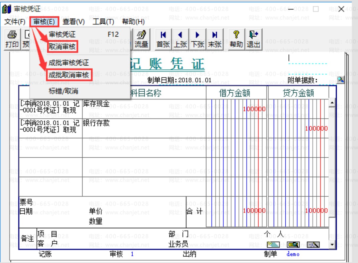Open the 审核(E) menu

click(x=44, y=22)
